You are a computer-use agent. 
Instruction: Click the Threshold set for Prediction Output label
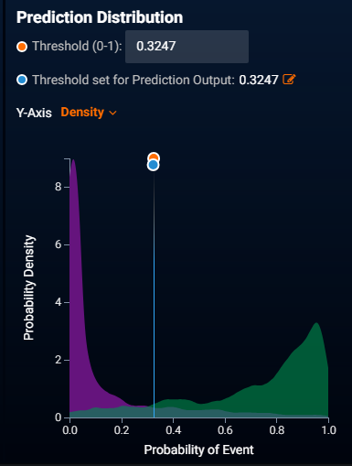click(133, 80)
